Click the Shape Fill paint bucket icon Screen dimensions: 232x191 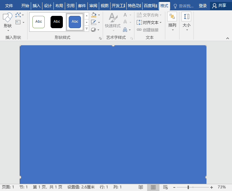94,15
